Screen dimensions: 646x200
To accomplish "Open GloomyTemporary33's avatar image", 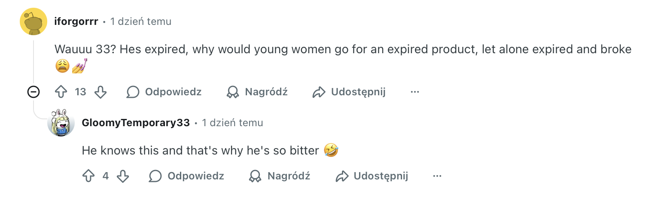I will pyautogui.click(x=61, y=123).
